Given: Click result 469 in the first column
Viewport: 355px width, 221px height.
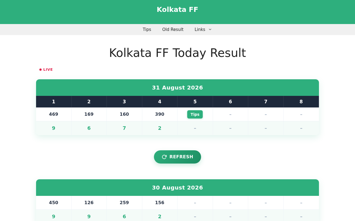Looking at the screenshot, I should pyautogui.click(x=54, y=114).
